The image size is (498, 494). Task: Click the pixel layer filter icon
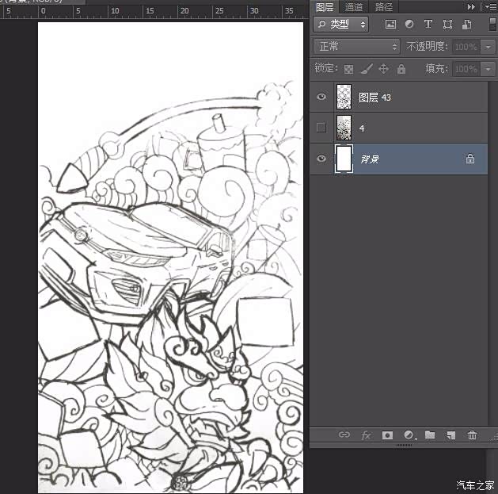pos(390,25)
